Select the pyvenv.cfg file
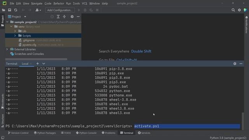 [29, 45]
